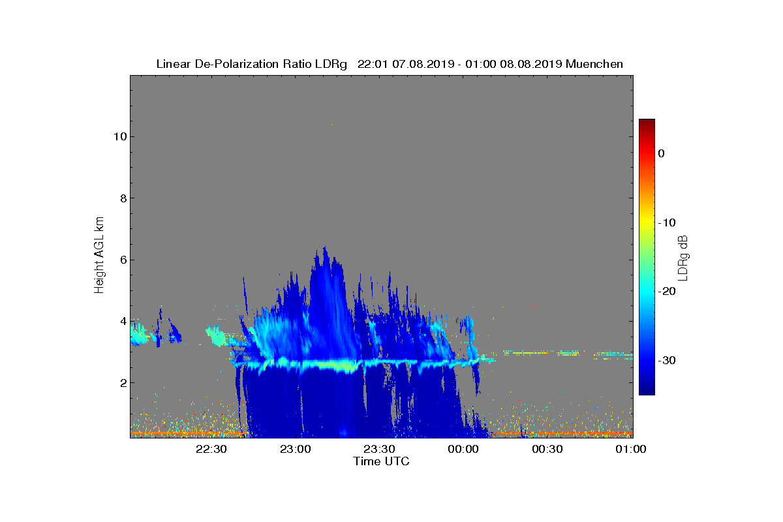Click the 22:30 time tick label

(211, 449)
